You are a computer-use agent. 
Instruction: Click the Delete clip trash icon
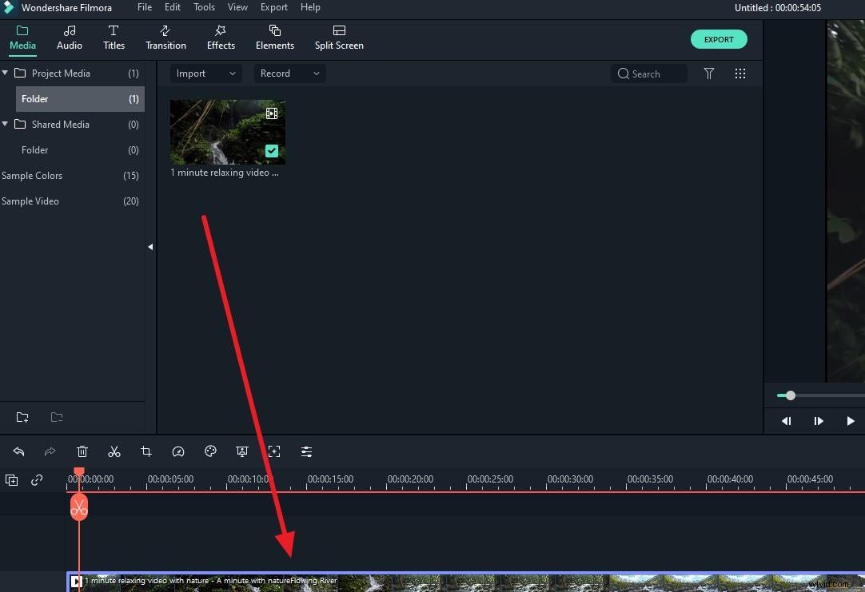point(81,451)
